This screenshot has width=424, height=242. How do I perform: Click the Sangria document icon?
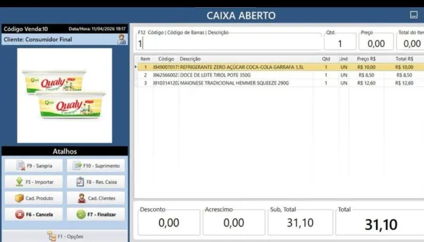click(21, 165)
